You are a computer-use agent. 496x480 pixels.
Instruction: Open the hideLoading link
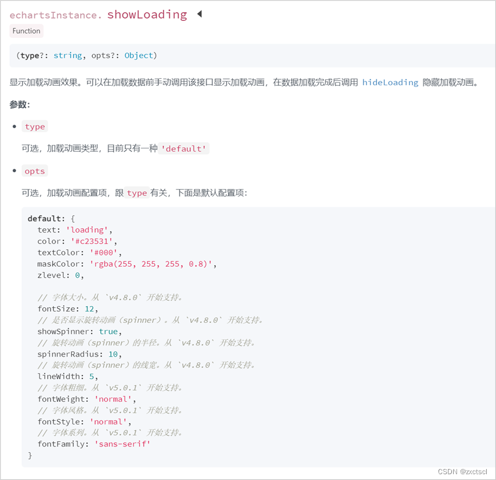[x=390, y=82]
